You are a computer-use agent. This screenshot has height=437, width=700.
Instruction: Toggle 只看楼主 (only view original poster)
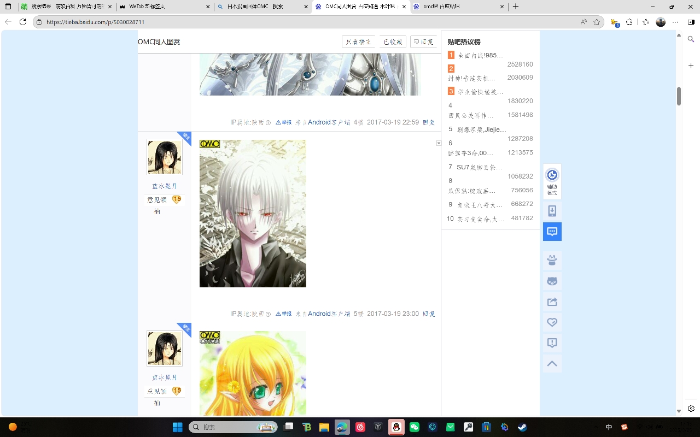(x=359, y=42)
